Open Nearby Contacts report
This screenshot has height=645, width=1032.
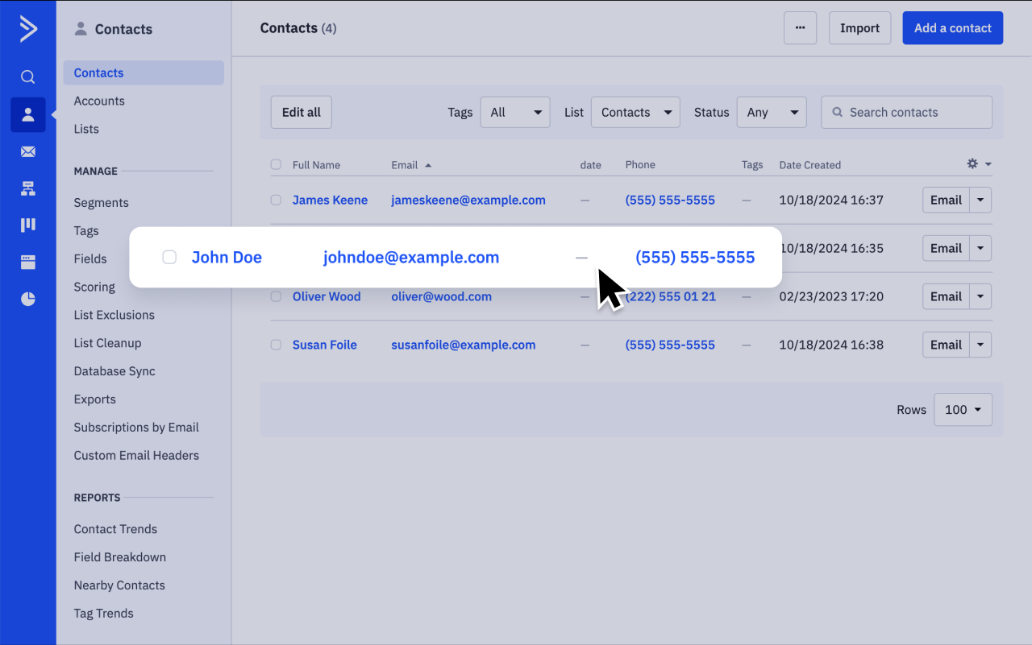(x=119, y=585)
